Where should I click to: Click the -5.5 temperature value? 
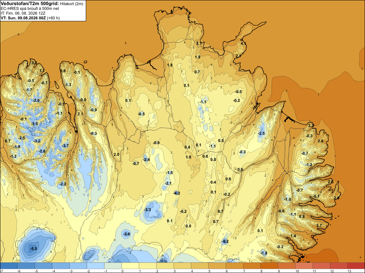coord(34,249)
